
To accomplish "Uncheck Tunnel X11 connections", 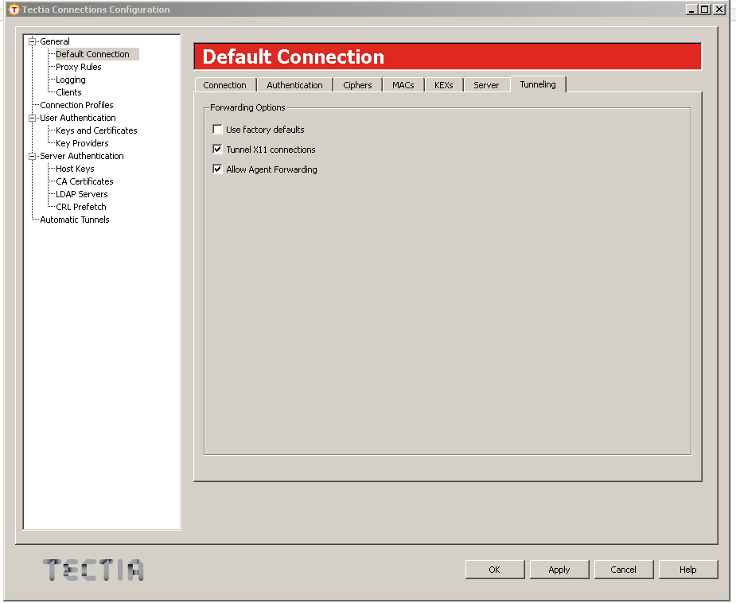I will [x=217, y=150].
